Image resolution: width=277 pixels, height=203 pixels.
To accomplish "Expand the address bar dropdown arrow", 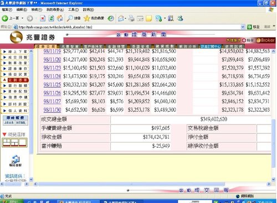I will 243,27.
